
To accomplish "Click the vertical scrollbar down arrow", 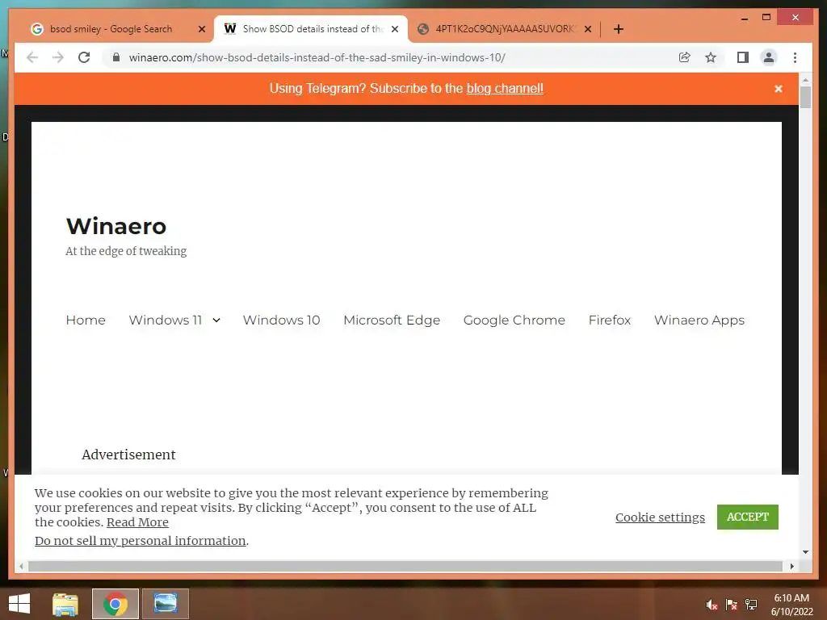I will (805, 552).
